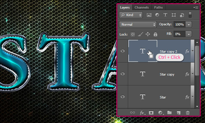This screenshot has height=123, width=205.
Task: Open the Fill slider dropdown arrow
Action: [x=189, y=34]
